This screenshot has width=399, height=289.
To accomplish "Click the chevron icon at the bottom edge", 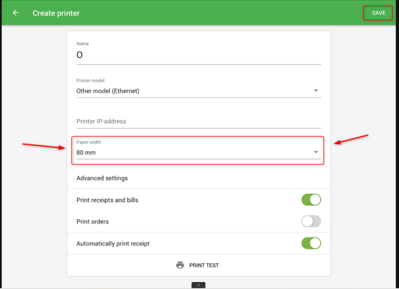I will tap(198, 285).
